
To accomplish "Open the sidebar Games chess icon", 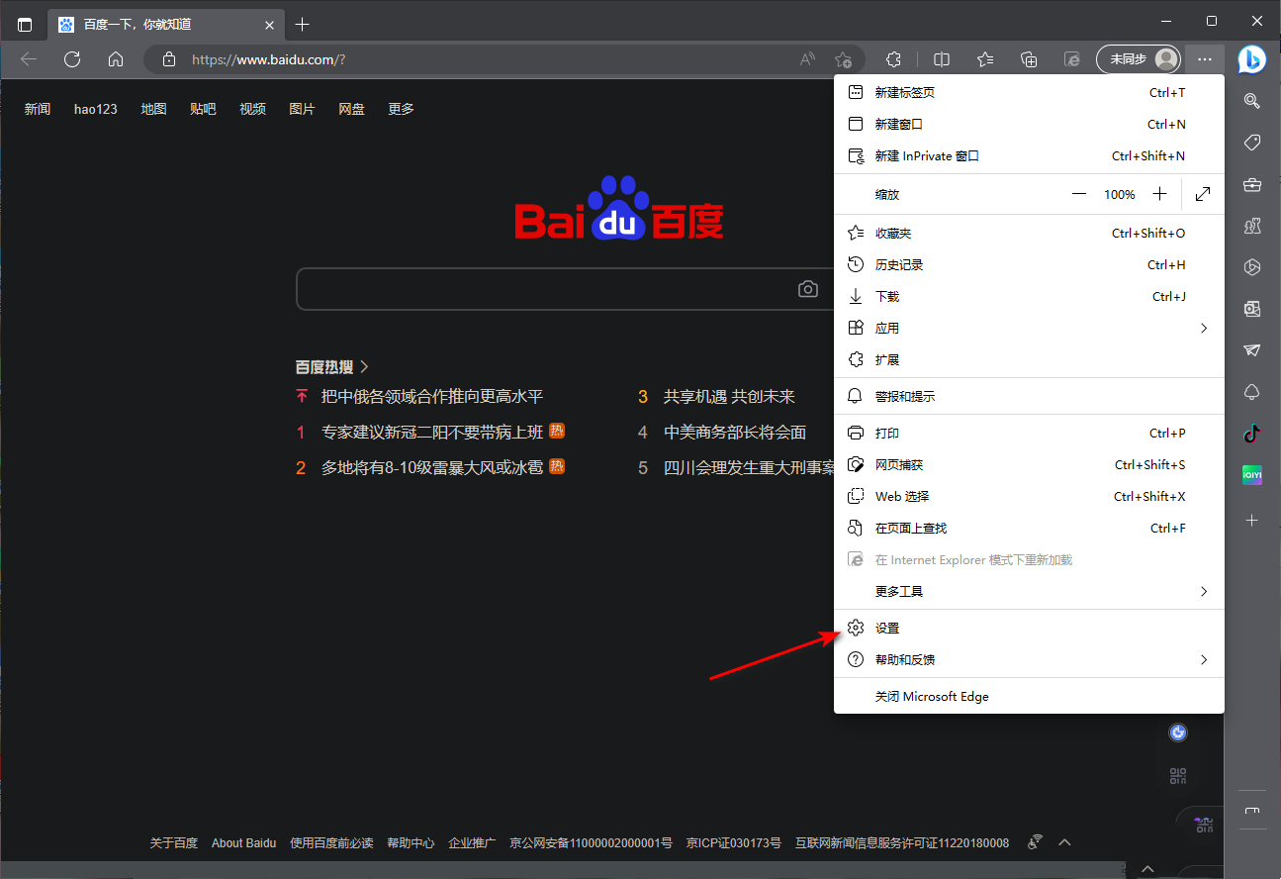I will point(1251,226).
